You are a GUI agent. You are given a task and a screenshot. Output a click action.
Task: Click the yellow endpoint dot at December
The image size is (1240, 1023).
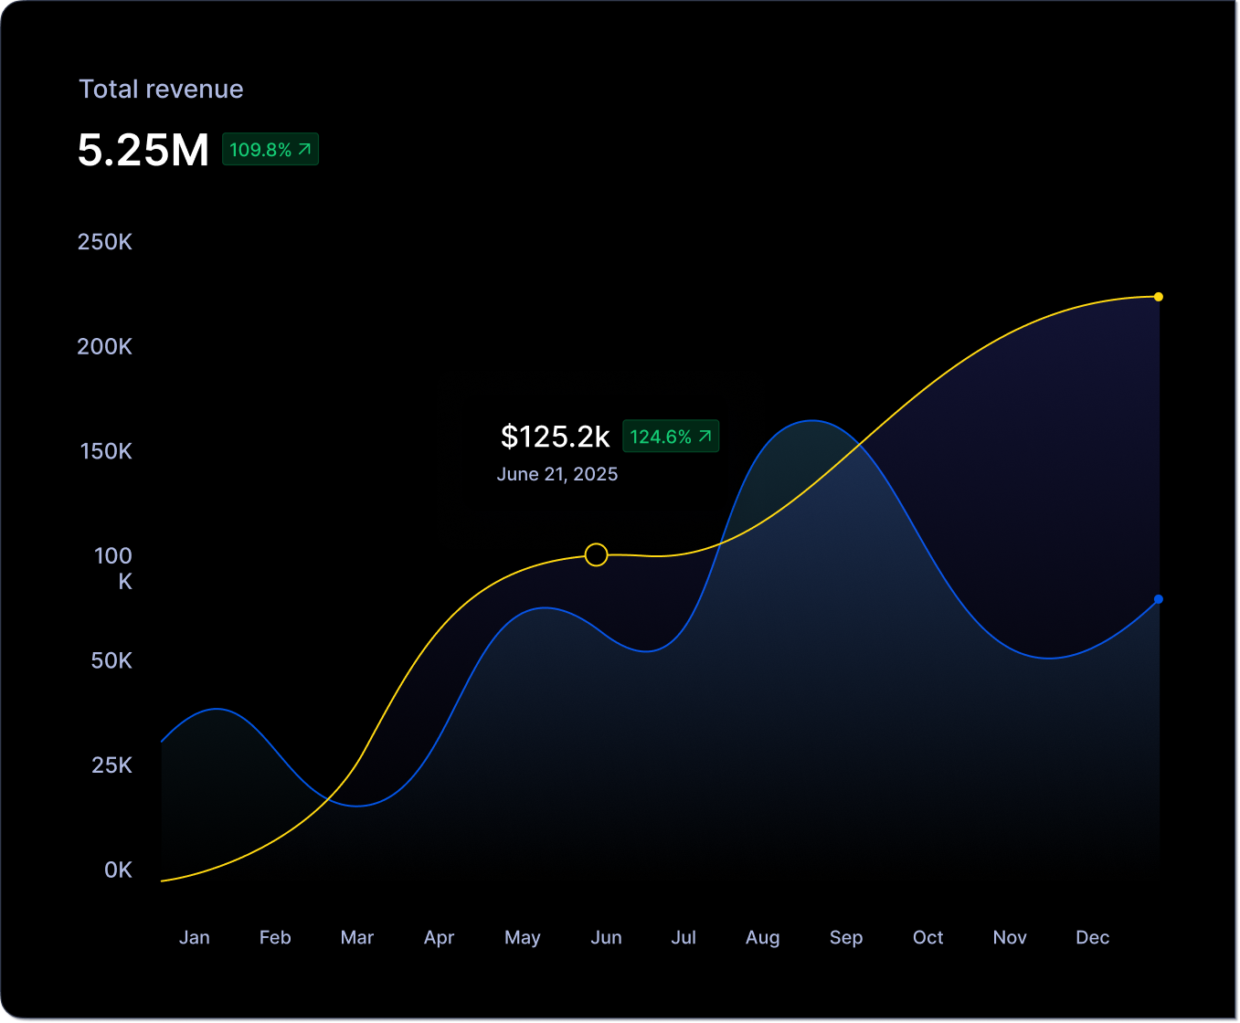pyautogui.click(x=1159, y=297)
